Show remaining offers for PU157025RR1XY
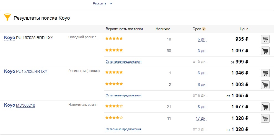 pos(123,96)
